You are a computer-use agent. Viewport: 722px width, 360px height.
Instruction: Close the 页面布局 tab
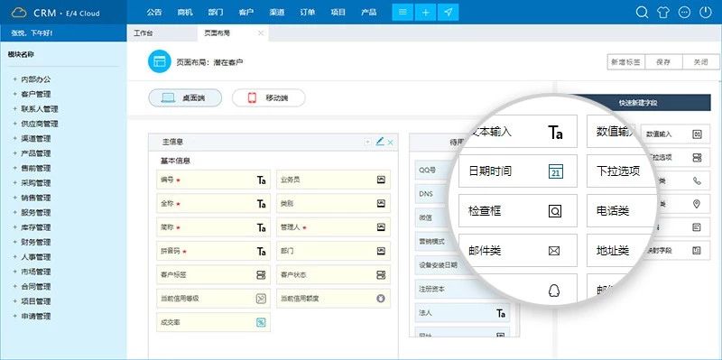(261, 33)
